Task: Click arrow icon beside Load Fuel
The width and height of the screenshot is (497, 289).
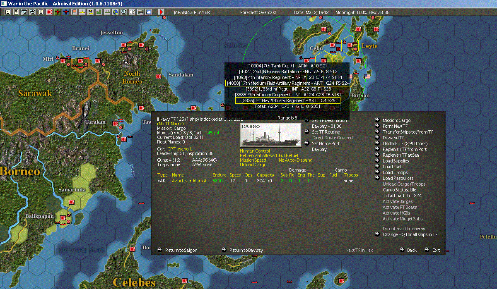Action: [377, 167]
